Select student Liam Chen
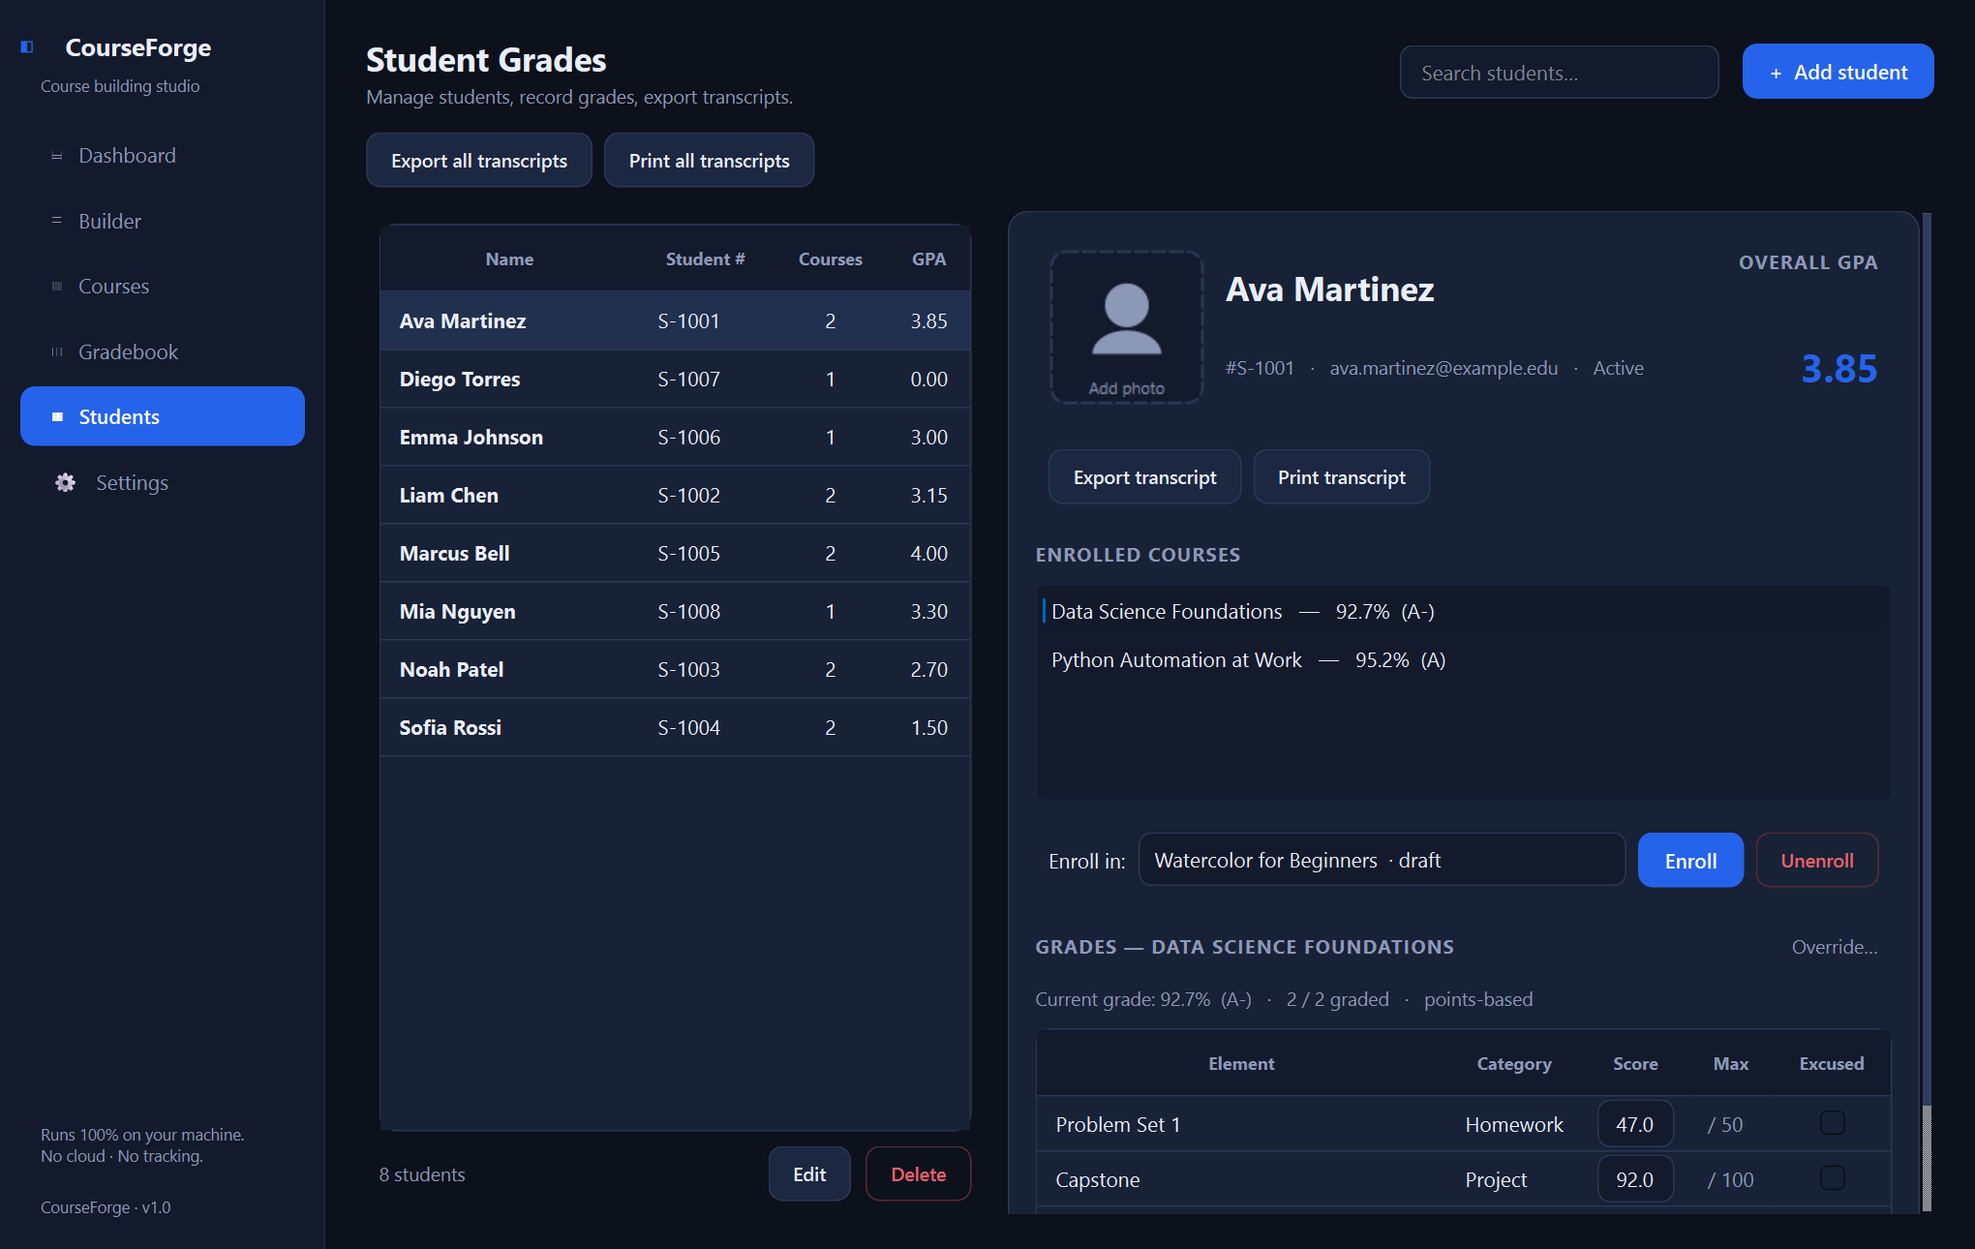The width and height of the screenshot is (1975, 1249). (x=675, y=495)
